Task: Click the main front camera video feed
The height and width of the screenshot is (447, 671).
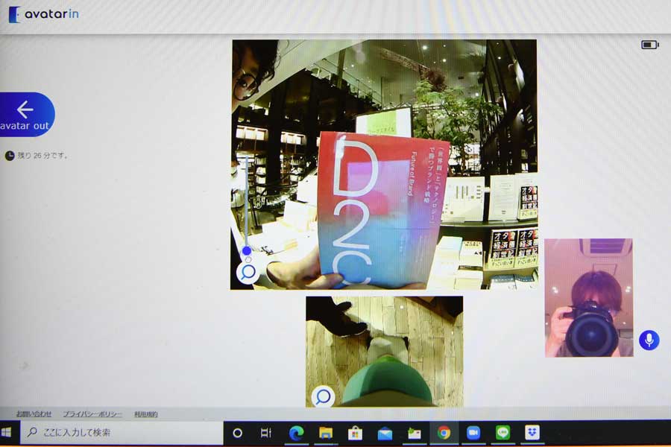Action: click(x=384, y=165)
